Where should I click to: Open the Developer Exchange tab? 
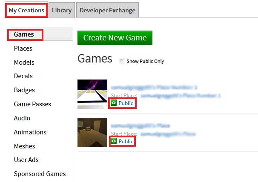click(107, 10)
